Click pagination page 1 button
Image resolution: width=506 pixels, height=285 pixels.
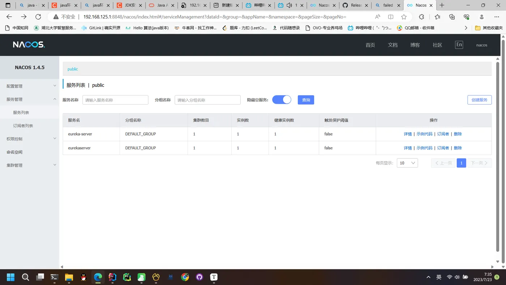[x=461, y=163]
